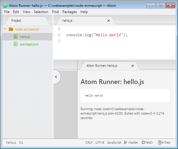
Task: Open the 4 files git changes label
Action: (166, 142)
